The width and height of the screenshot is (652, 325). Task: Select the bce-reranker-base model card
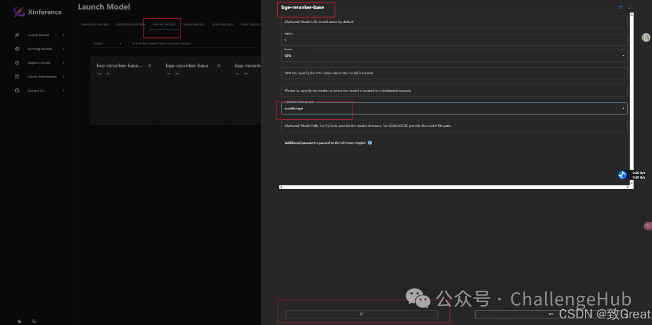click(x=124, y=90)
